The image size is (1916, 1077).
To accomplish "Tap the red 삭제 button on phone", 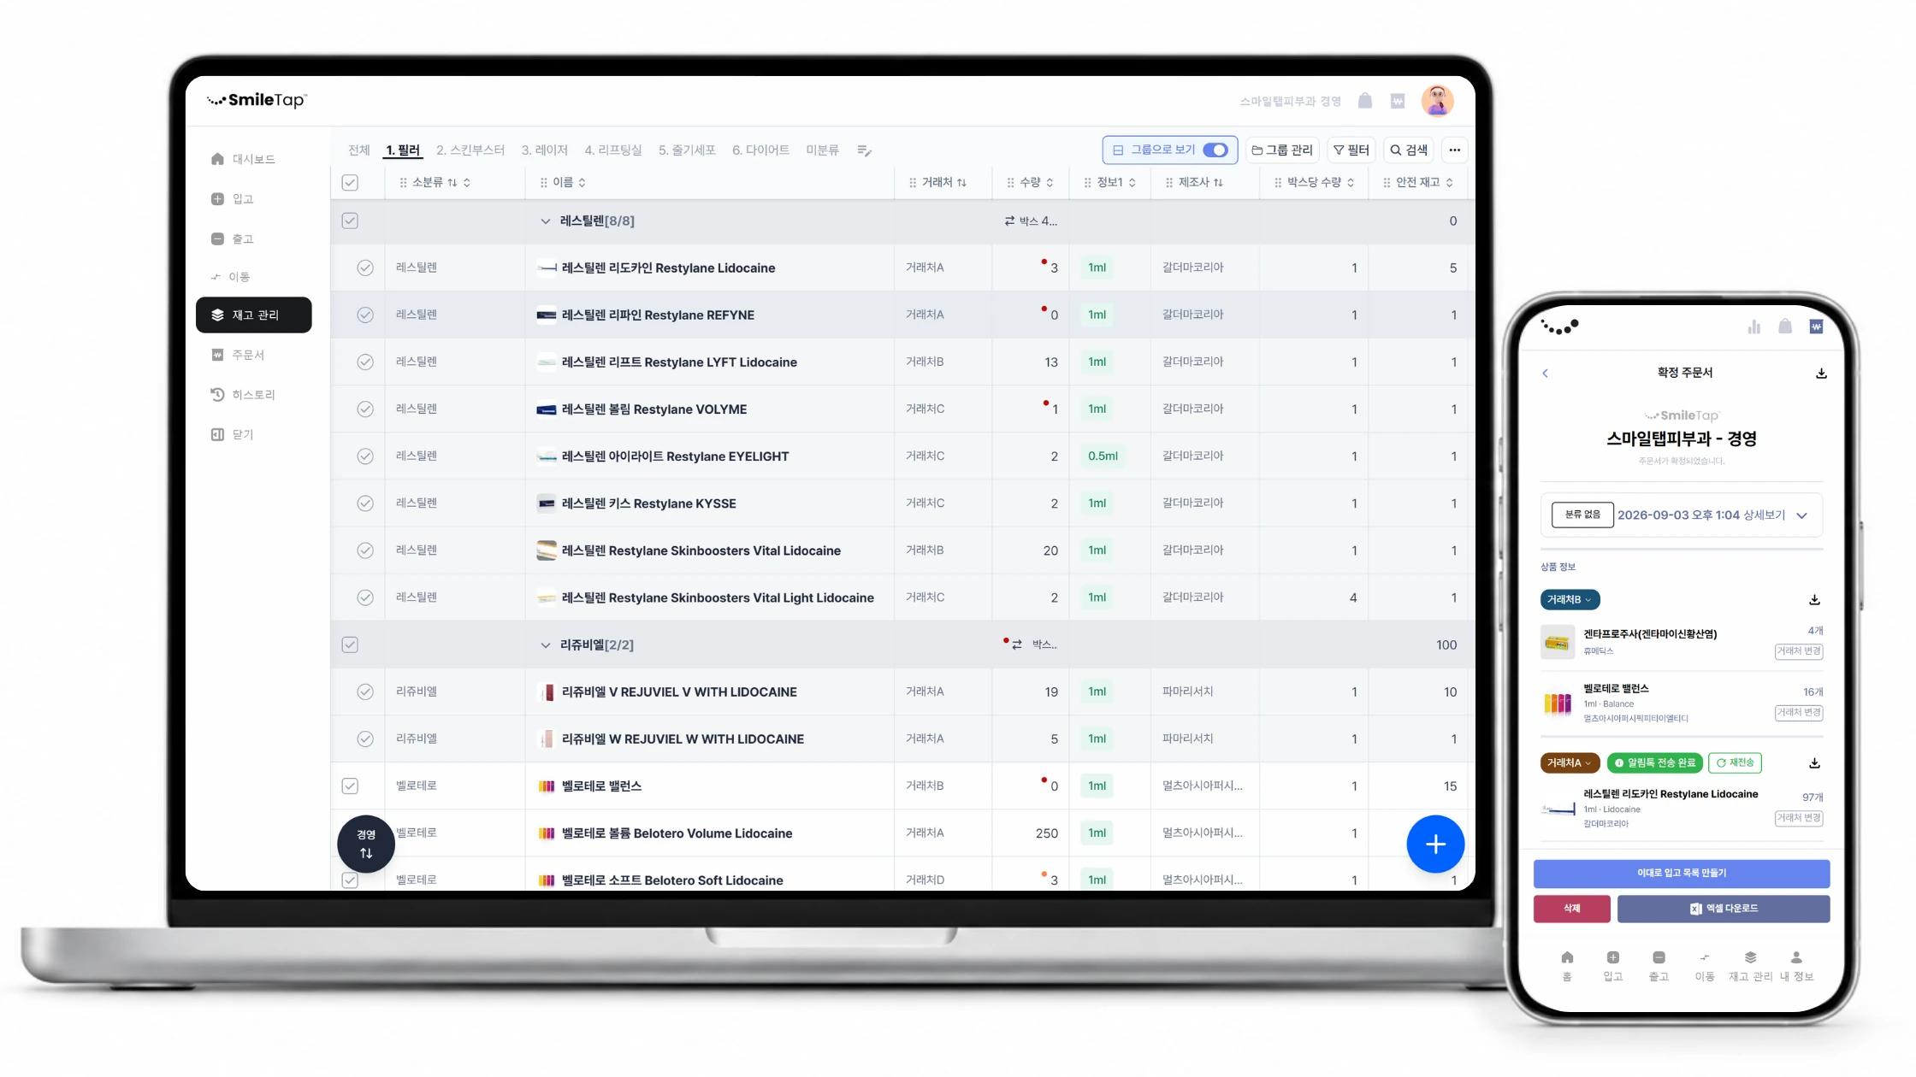I will [x=1572, y=909].
